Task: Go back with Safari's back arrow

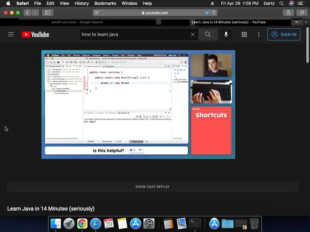Action: click(x=28, y=13)
